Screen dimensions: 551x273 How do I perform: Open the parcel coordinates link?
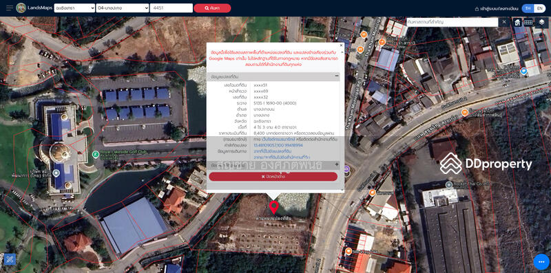click(278, 145)
